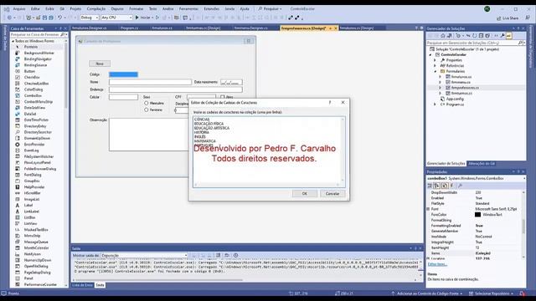Collapse the Formularios folder node
This screenshot has height=301, width=536.
click(435, 71)
